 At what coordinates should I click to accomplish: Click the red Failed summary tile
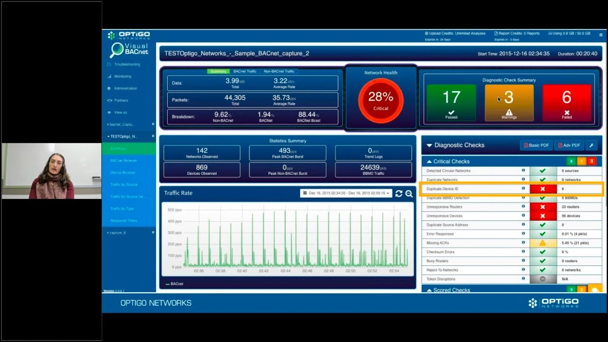click(567, 103)
